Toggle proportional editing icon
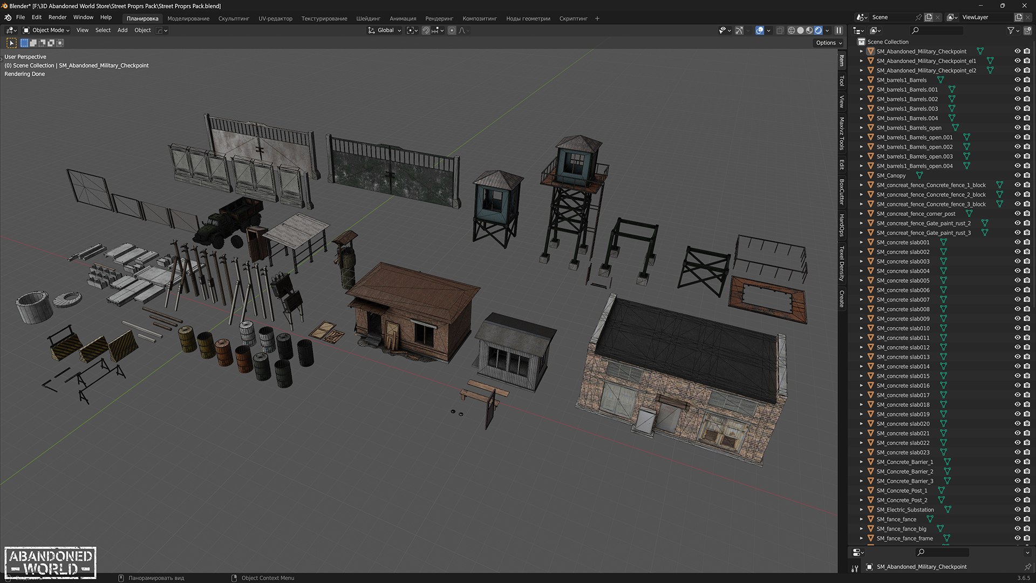1036x583 pixels. pos(452,30)
